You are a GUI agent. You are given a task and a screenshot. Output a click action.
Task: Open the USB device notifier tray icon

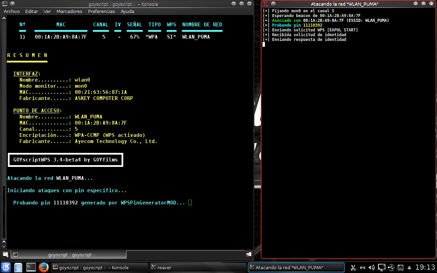pyautogui.click(x=392, y=268)
